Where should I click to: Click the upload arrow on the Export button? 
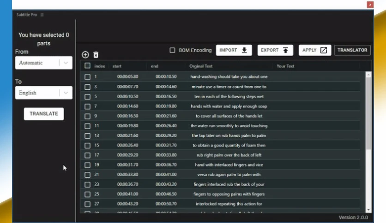285,50
